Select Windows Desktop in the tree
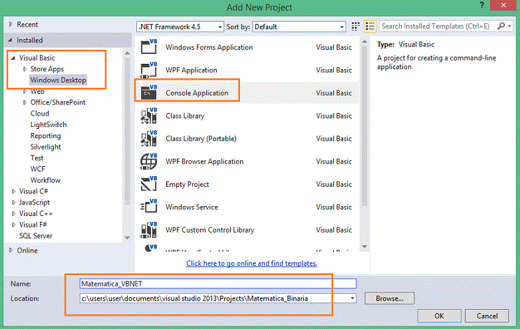This screenshot has height=329, width=520. click(58, 80)
